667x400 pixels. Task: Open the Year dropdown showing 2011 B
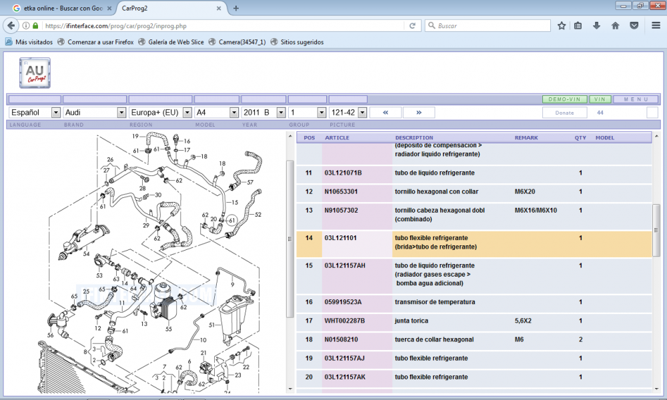click(x=263, y=113)
